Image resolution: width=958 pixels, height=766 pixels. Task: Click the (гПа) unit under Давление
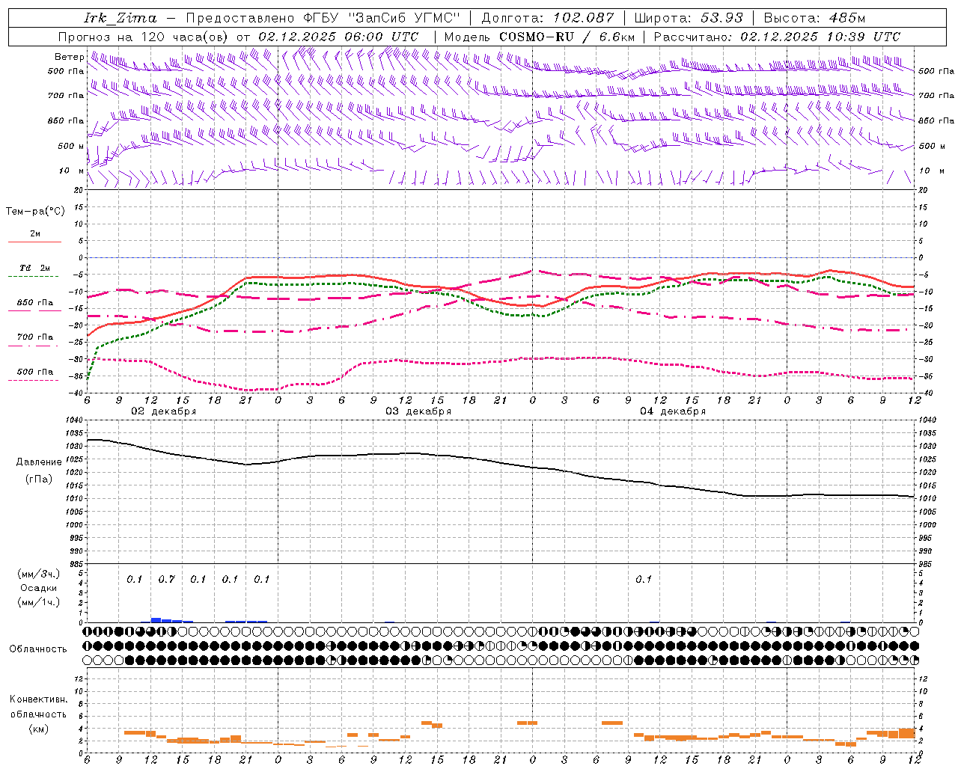[x=39, y=479]
